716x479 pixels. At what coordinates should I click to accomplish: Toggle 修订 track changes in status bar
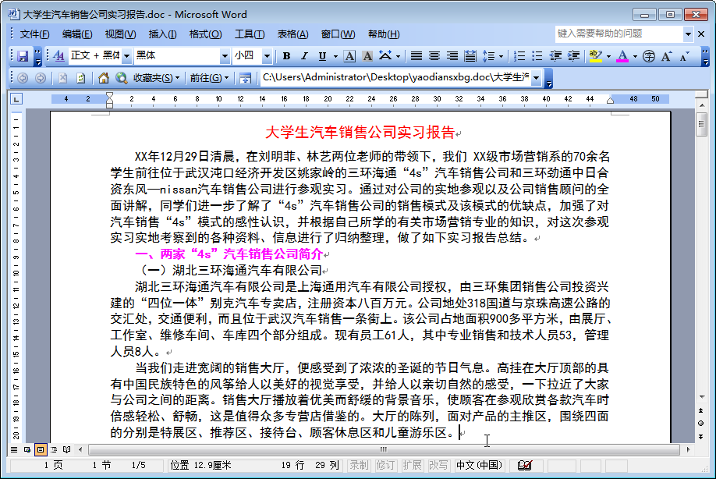pos(385,465)
